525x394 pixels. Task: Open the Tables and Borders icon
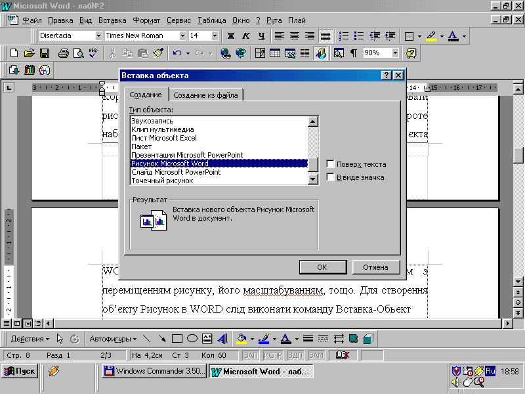260,53
